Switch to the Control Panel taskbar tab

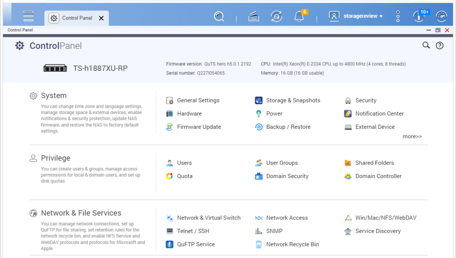(x=77, y=18)
